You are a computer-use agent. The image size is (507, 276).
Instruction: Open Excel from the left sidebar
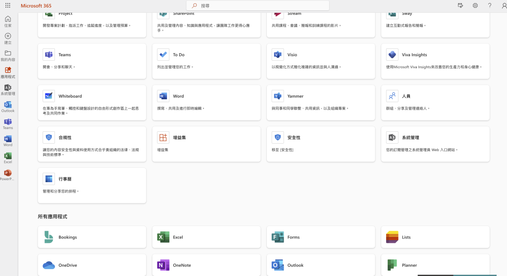(x=8, y=158)
